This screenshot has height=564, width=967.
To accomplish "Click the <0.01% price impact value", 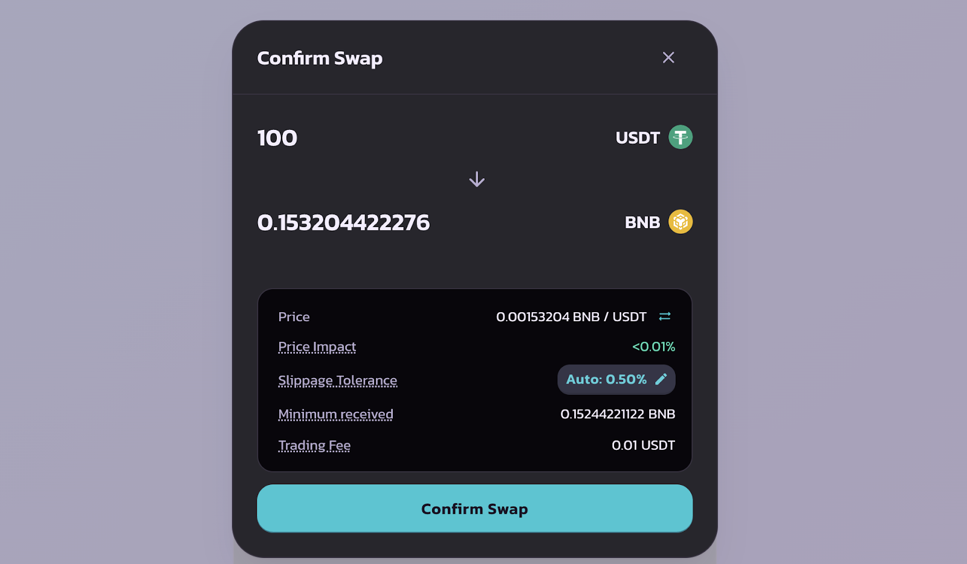I will coord(653,347).
